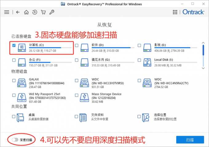The width and height of the screenshot is (209, 147).
Task: Check the 软件 (D:) checkbox
Action: coord(77,46)
